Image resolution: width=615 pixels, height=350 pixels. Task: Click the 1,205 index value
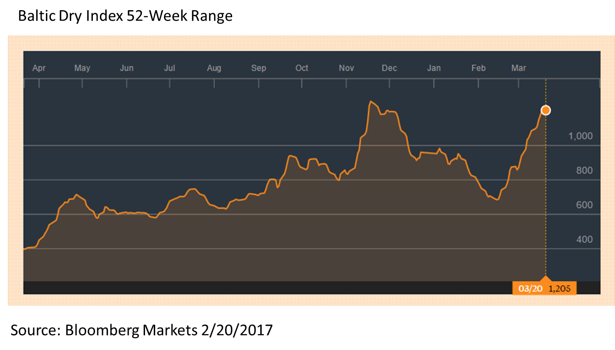click(560, 287)
